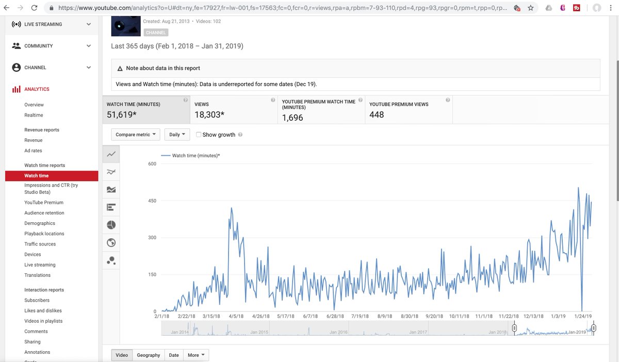
Task: Click the date range overview timeline
Action: [x=379, y=328]
